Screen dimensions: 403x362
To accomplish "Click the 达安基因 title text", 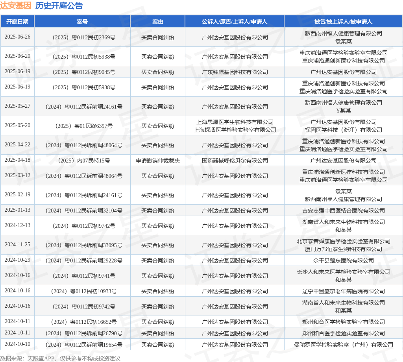I will point(16,6).
